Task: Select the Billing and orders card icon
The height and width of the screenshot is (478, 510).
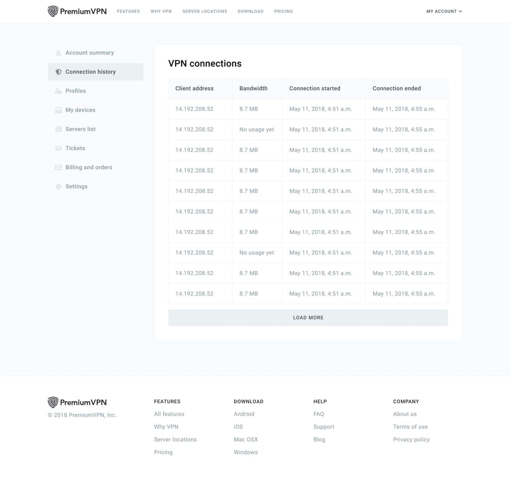Action: 58,167
